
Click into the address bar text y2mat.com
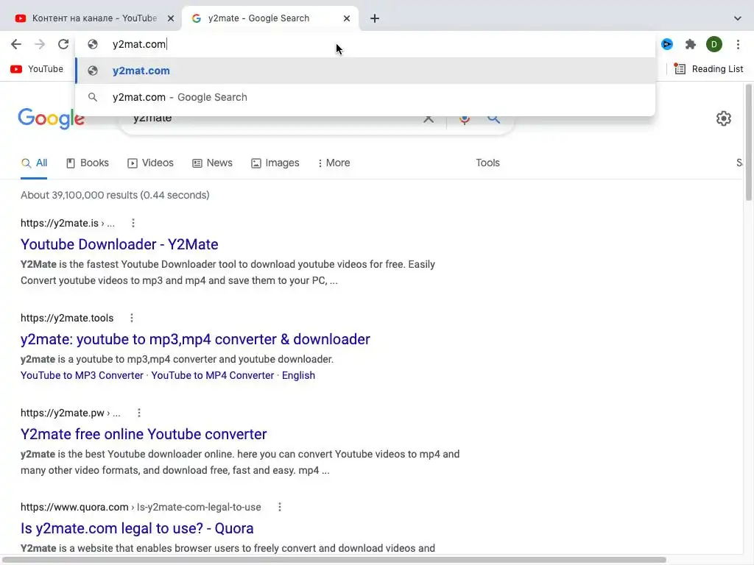[x=139, y=44]
